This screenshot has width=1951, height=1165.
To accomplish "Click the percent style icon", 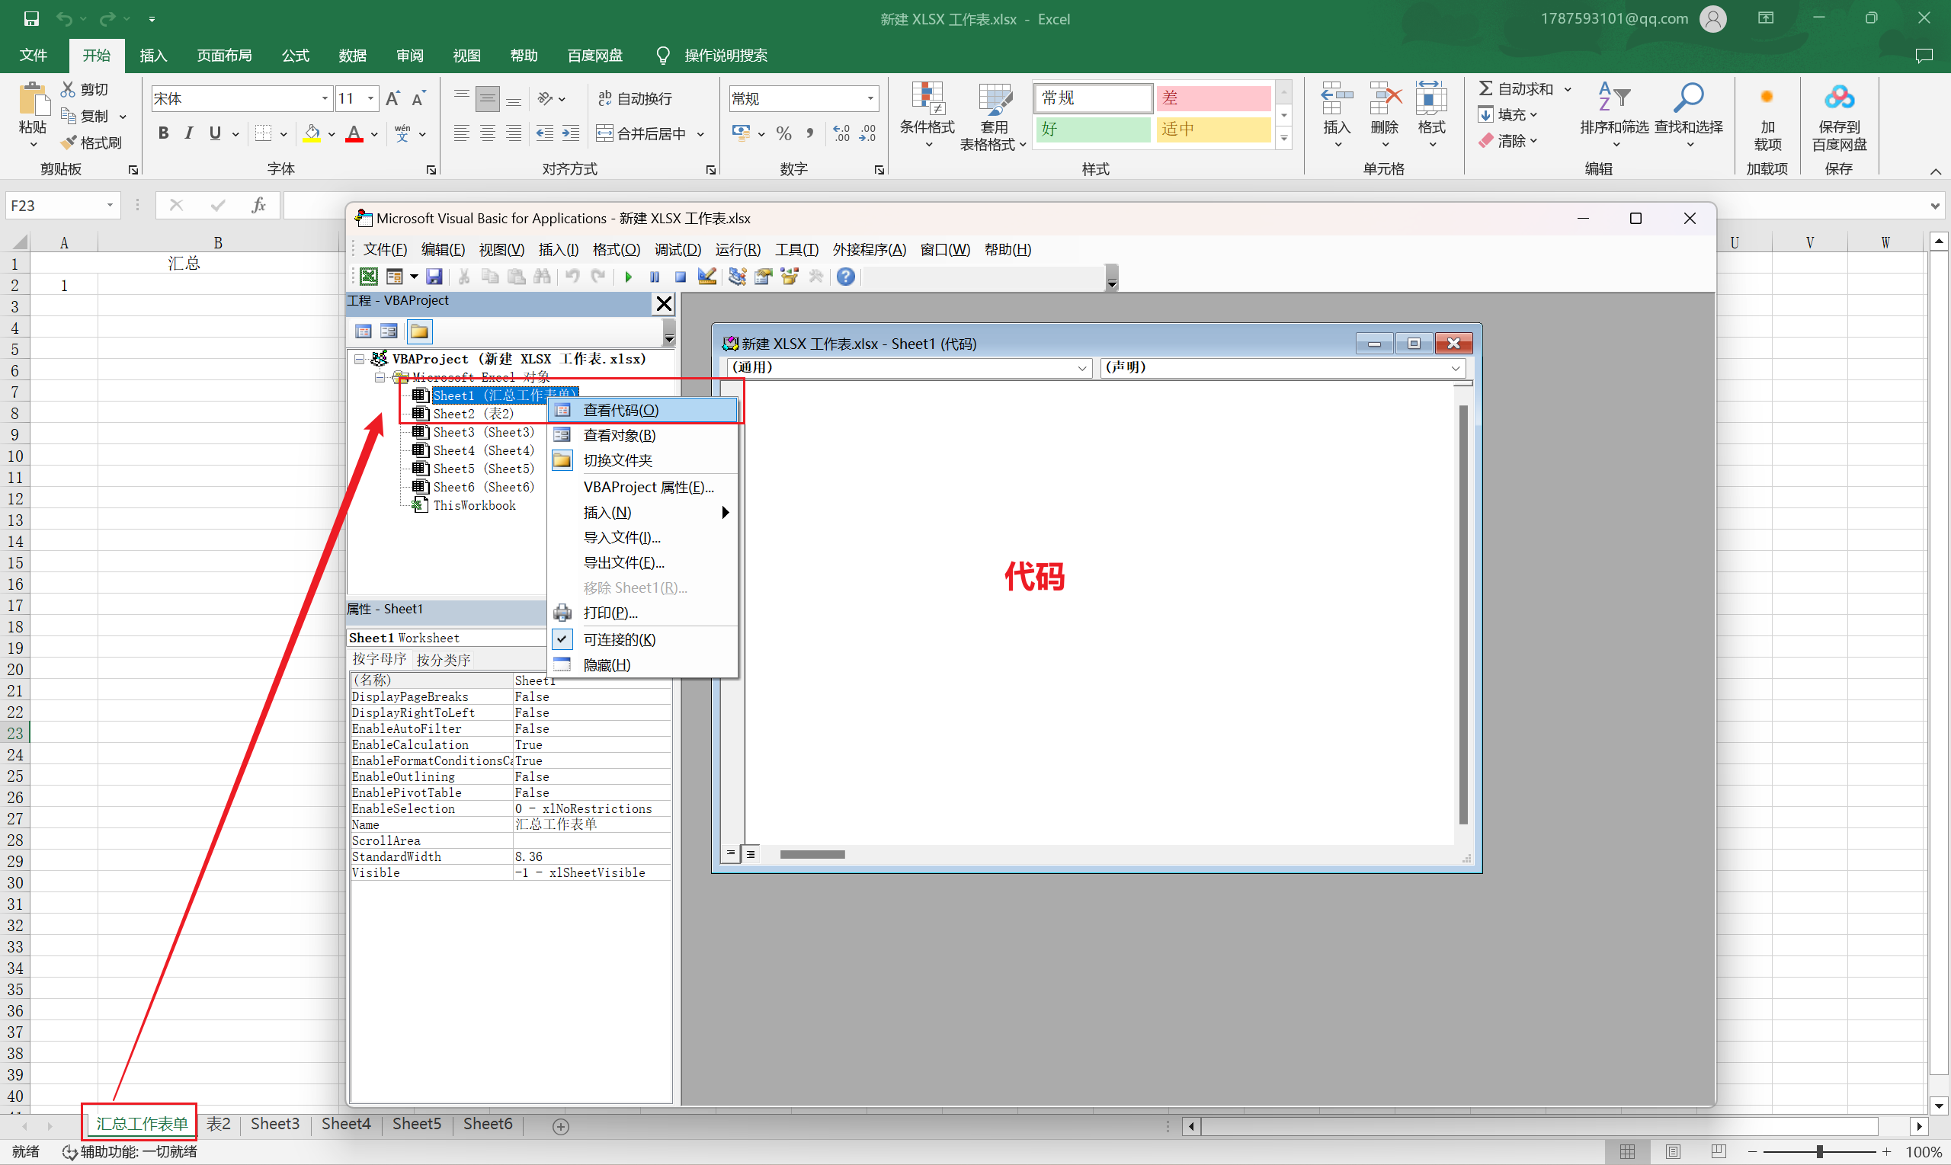I will coord(783,133).
